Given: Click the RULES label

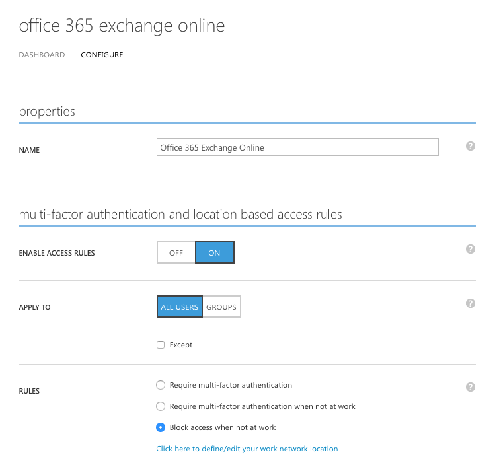Looking at the screenshot, I should 29,391.
